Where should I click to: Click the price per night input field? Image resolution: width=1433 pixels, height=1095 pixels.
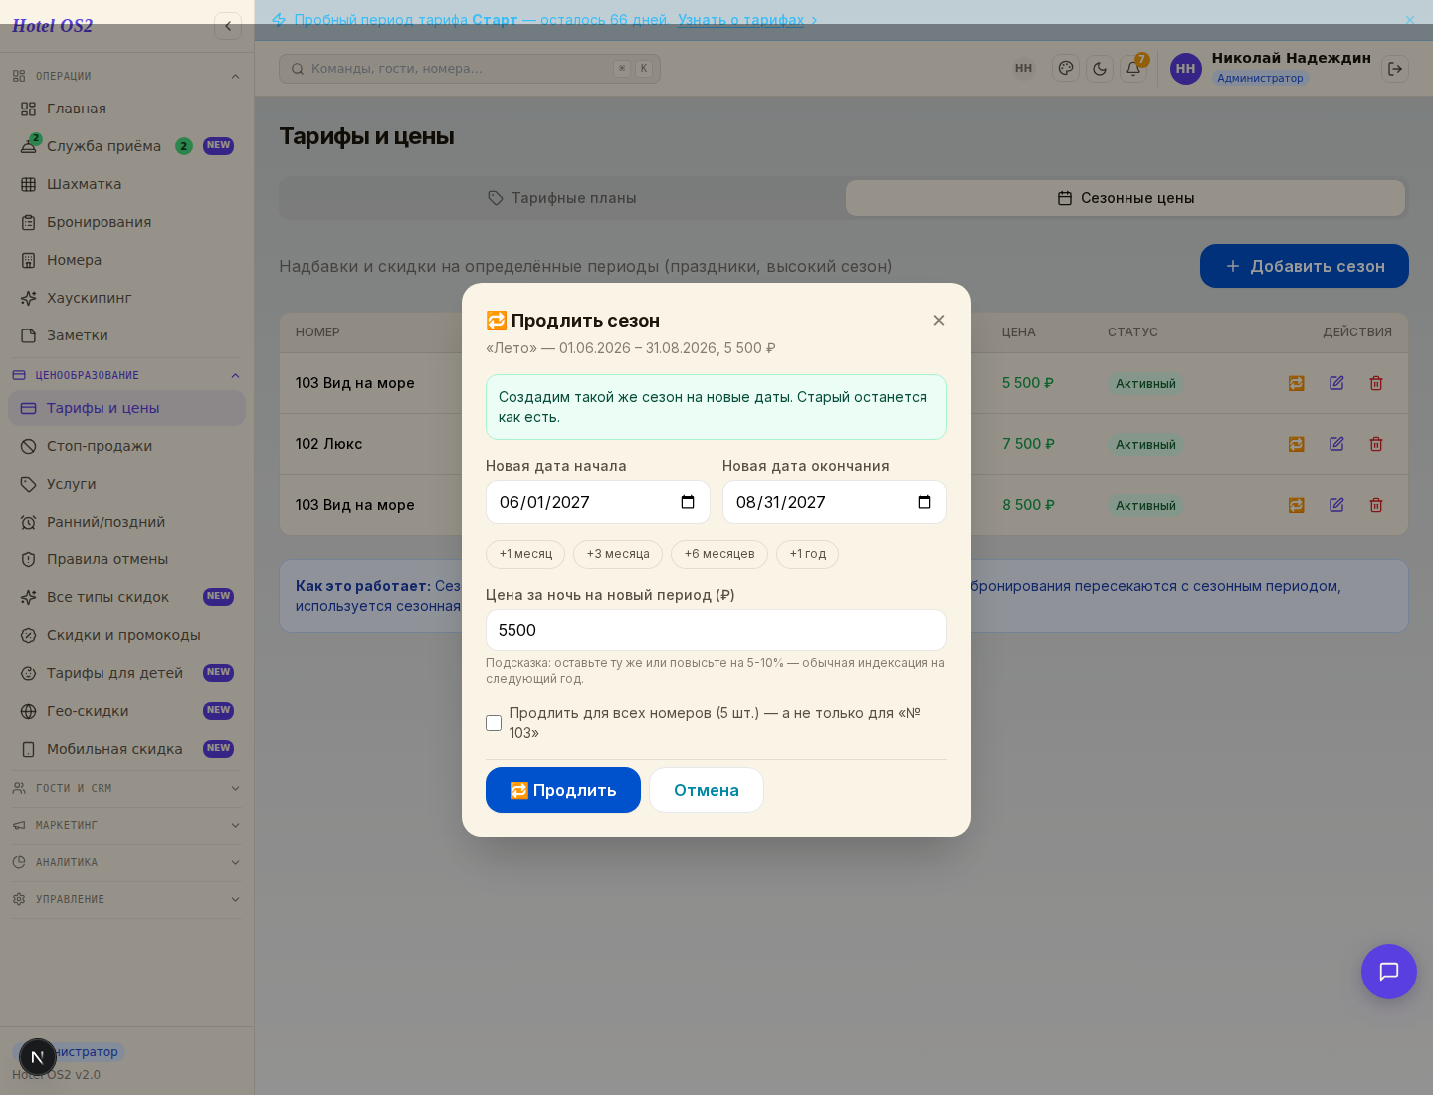pyautogui.click(x=716, y=630)
